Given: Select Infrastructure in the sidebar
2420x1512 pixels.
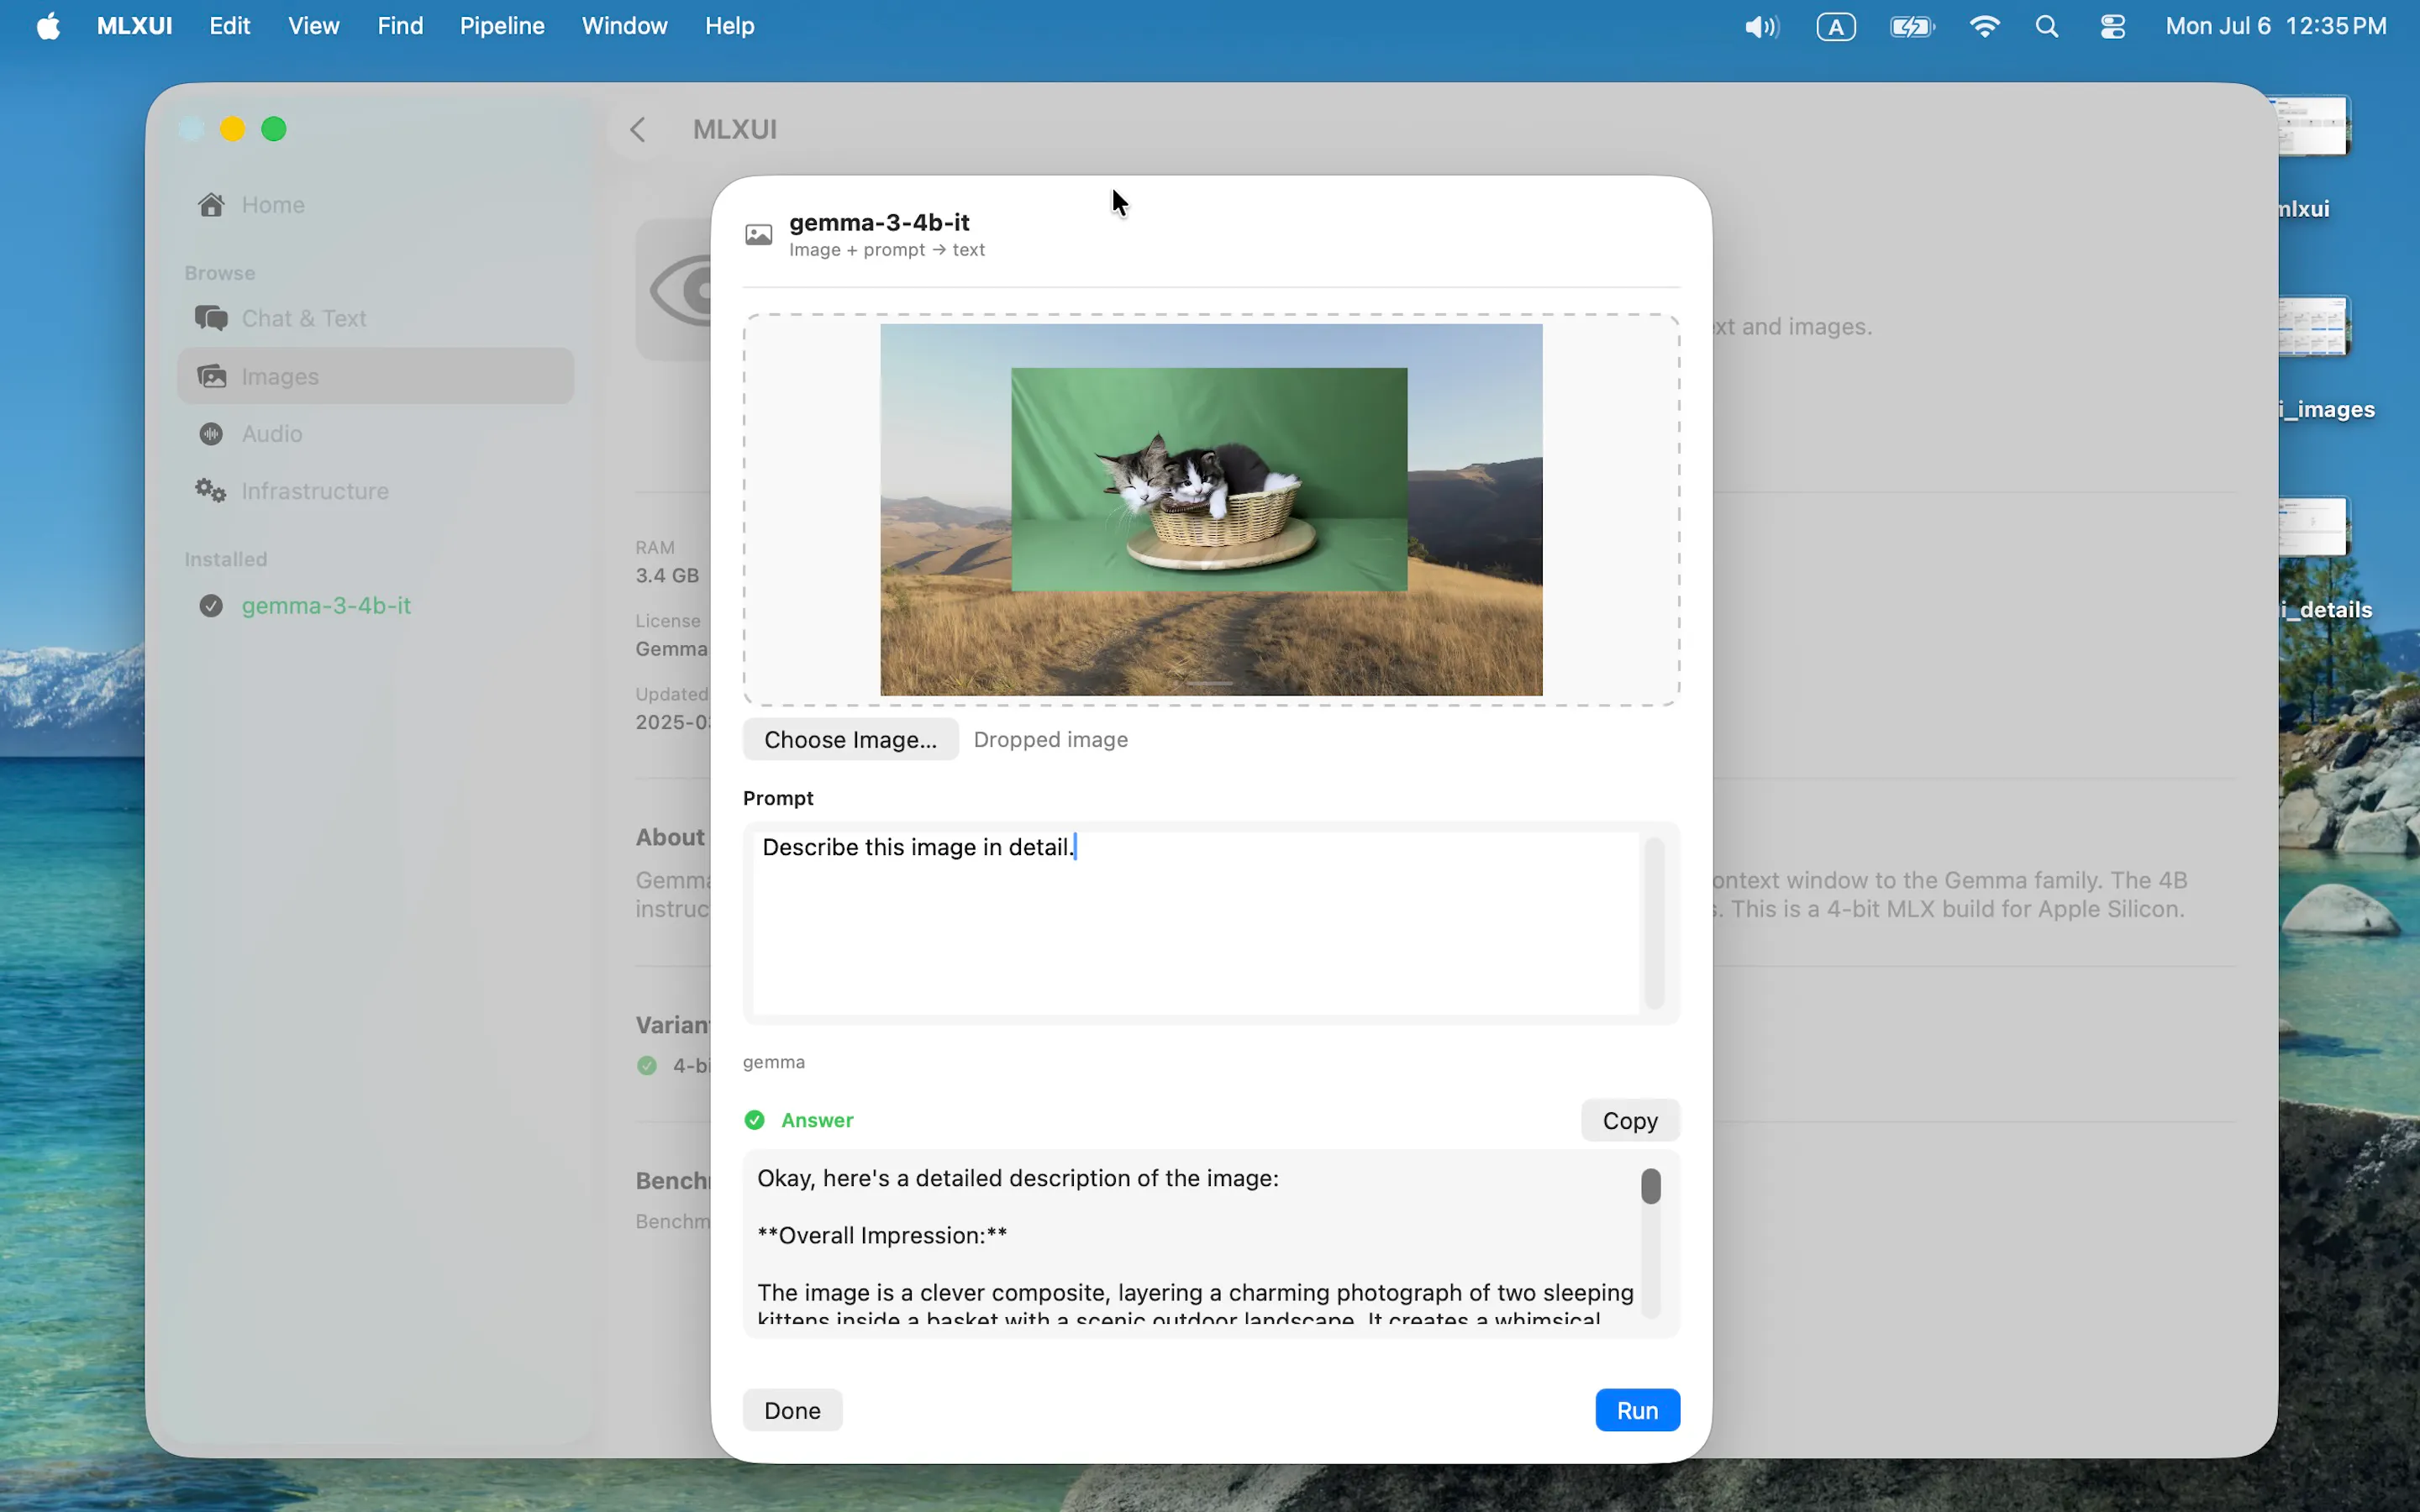Looking at the screenshot, I should pyautogui.click(x=375, y=491).
